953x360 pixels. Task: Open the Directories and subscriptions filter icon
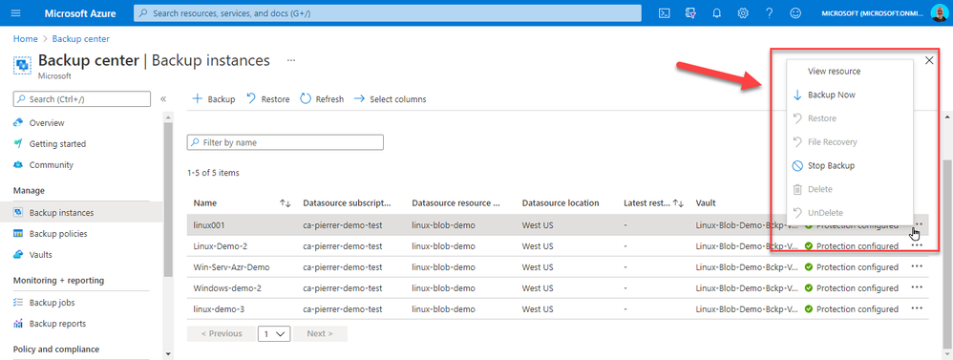690,12
